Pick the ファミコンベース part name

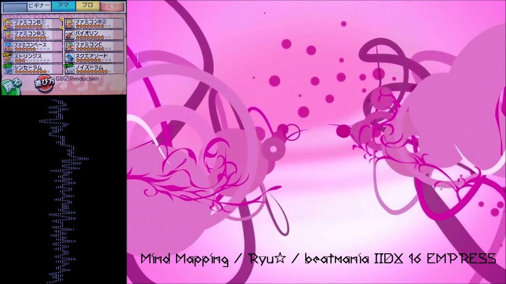(30, 45)
